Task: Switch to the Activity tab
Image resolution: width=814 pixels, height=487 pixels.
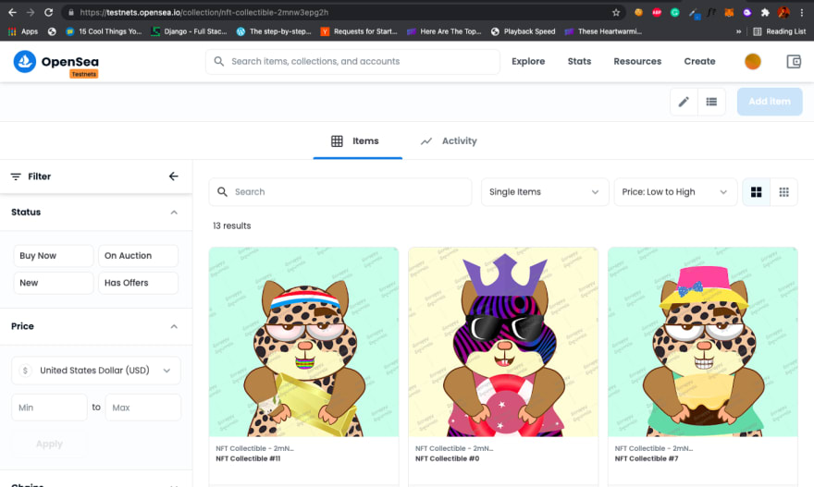Action: pos(449,141)
